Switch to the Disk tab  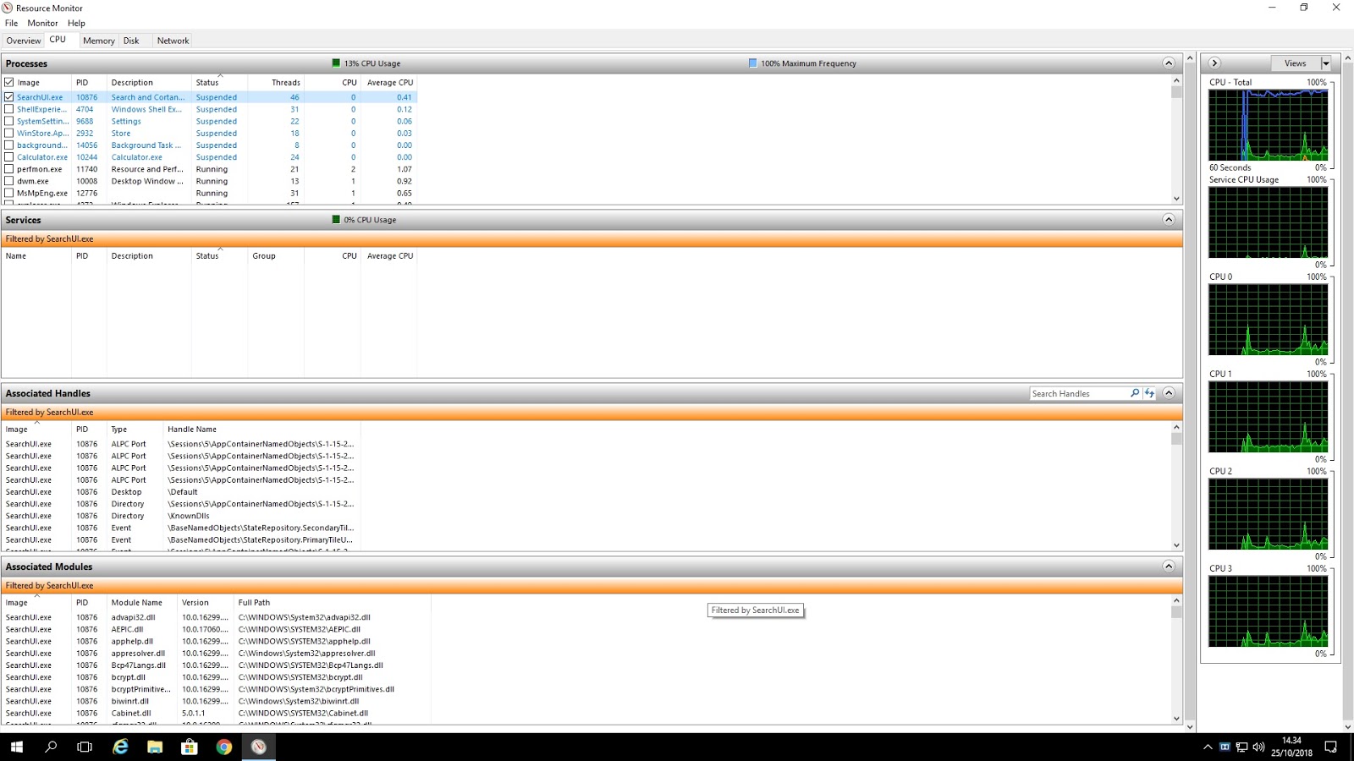131,41
